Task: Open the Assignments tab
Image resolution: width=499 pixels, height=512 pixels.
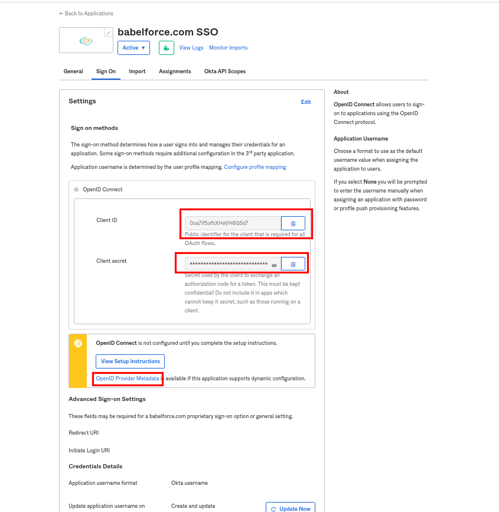Action: (175, 71)
